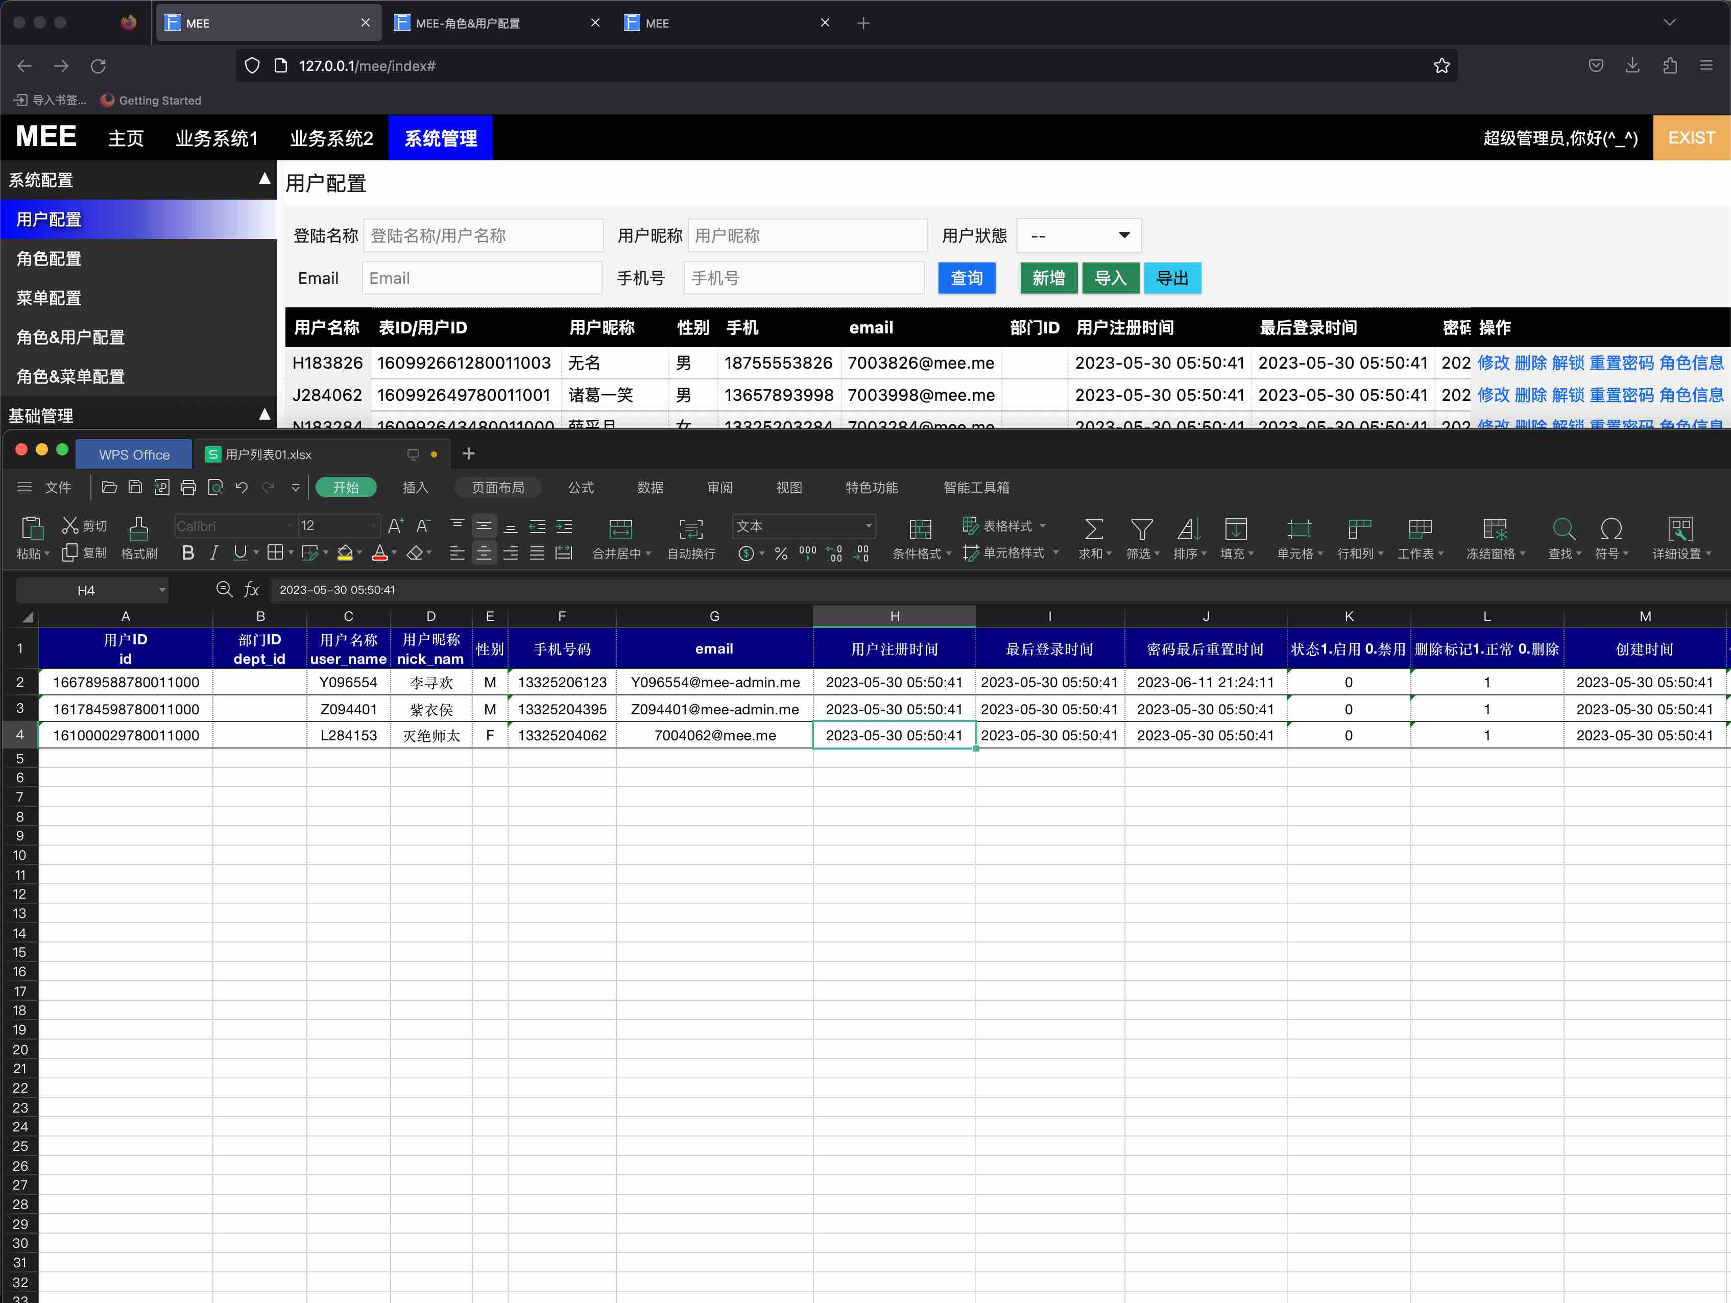Click the Wrap Text icon
Viewport: 1731px width, 1303px height.
690,530
